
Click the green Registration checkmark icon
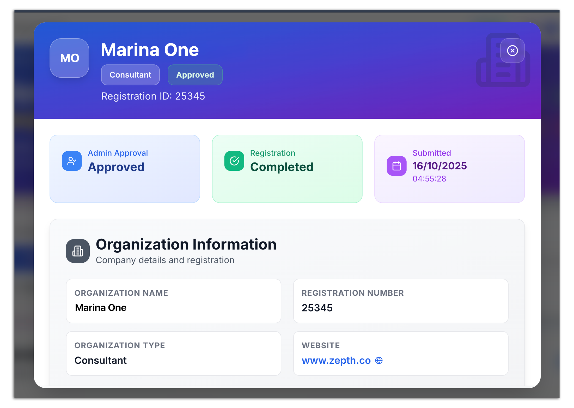(x=234, y=161)
